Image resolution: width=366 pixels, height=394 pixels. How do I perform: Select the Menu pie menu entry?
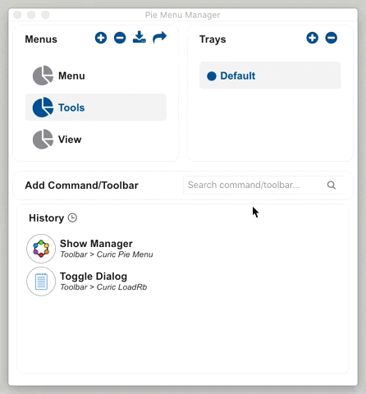point(96,76)
